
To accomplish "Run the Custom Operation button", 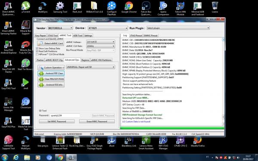I will pyautogui.click(x=51, y=67).
